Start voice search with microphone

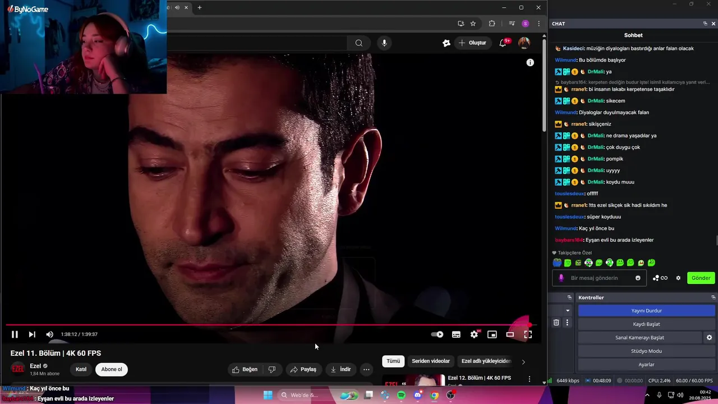click(x=384, y=43)
